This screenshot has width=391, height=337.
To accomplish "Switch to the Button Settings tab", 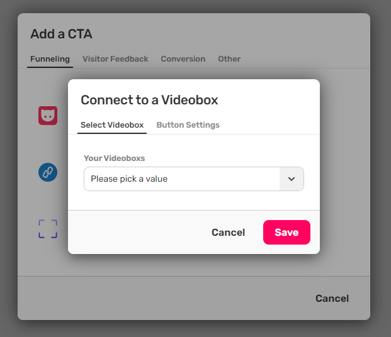I will tap(188, 125).
